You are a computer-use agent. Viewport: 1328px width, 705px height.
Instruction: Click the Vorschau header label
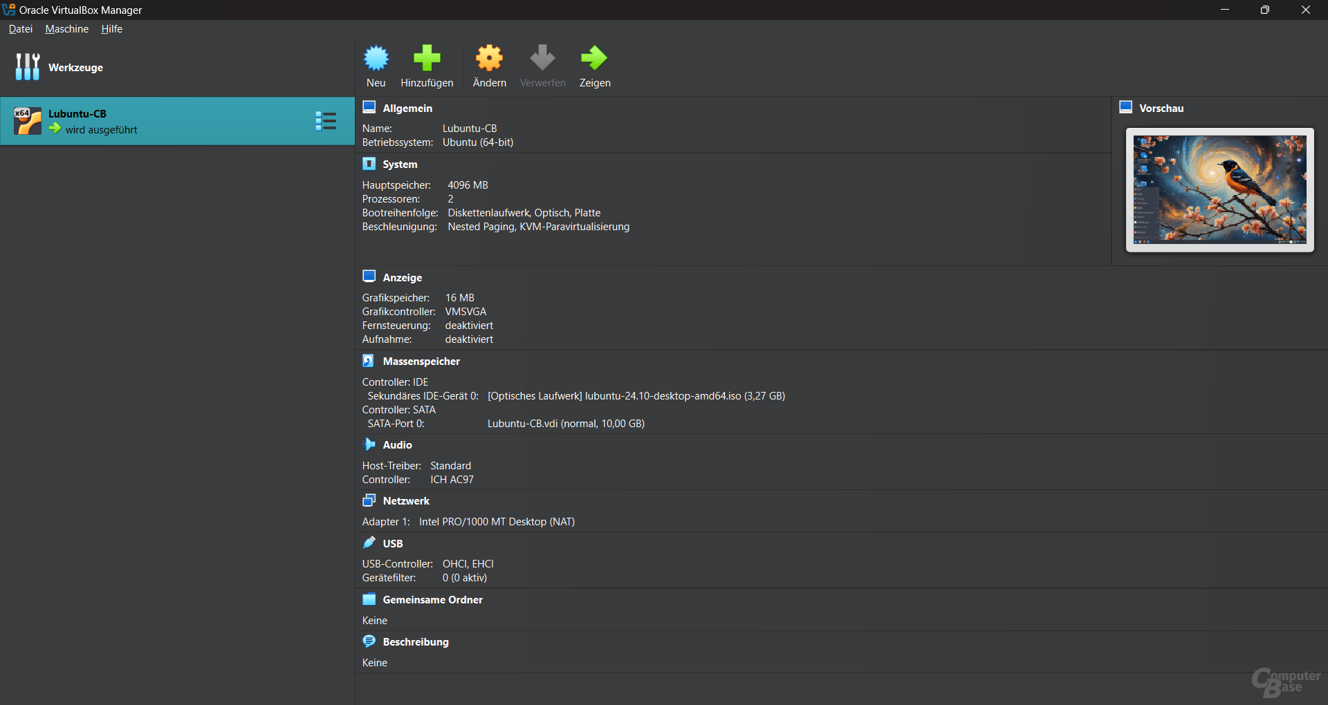point(1161,109)
